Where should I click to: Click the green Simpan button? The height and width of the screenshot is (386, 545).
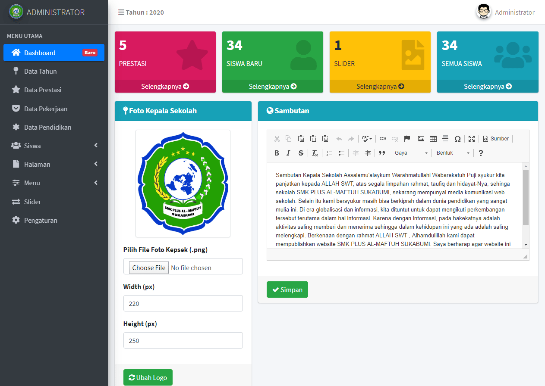[x=287, y=289]
